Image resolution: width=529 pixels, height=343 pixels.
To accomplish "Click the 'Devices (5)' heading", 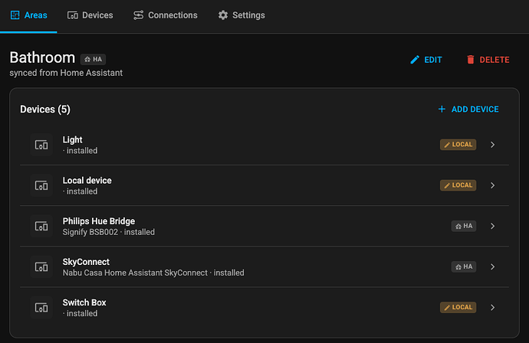I will [45, 109].
